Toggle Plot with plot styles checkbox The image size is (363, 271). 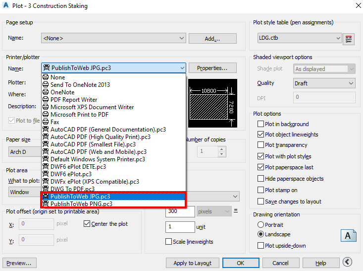tap(260, 156)
